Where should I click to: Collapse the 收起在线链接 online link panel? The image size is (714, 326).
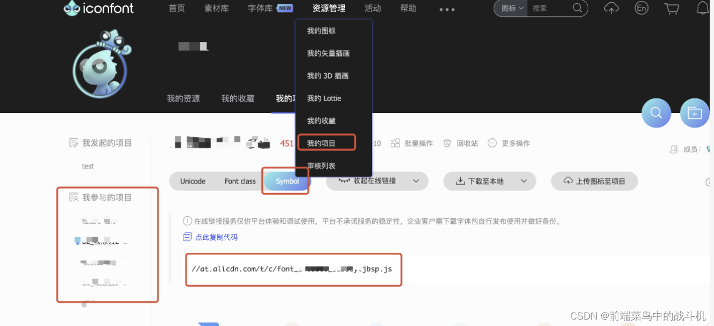(377, 181)
